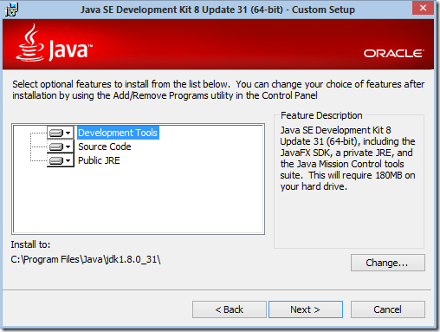Click the install path C:\Program Files\Java\jdk1.8.0_31\
Viewport: 440px width, 332px height.
click(86, 259)
